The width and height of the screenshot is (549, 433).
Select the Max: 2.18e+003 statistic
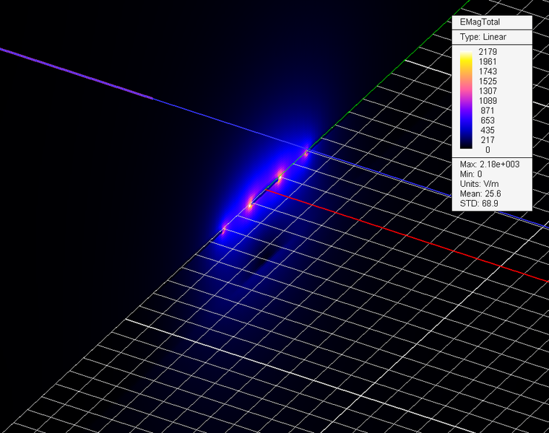[x=490, y=165]
